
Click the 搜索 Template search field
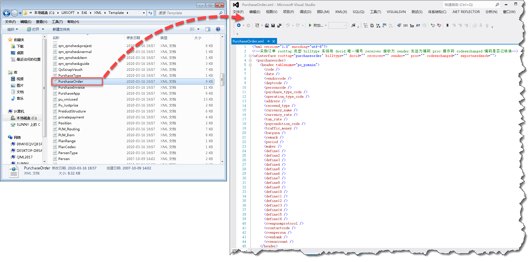(187, 13)
